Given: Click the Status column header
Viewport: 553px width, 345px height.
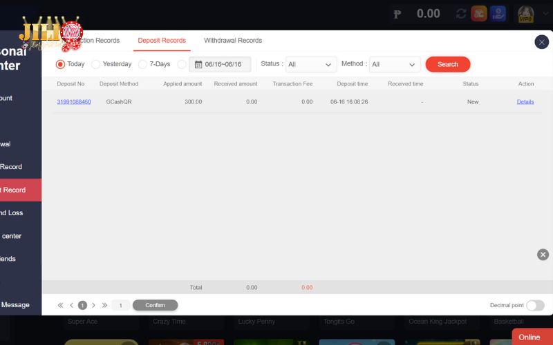Looking at the screenshot, I should point(471,83).
